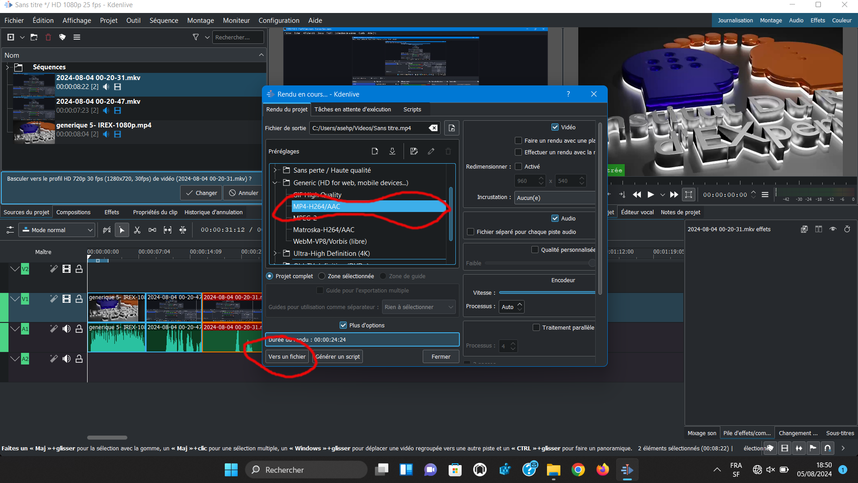Screen dimensions: 858x483
Task: Click the fast forward button in monitor
Action: click(x=674, y=195)
